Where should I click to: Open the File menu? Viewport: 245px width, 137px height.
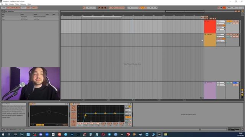[2, 4]
